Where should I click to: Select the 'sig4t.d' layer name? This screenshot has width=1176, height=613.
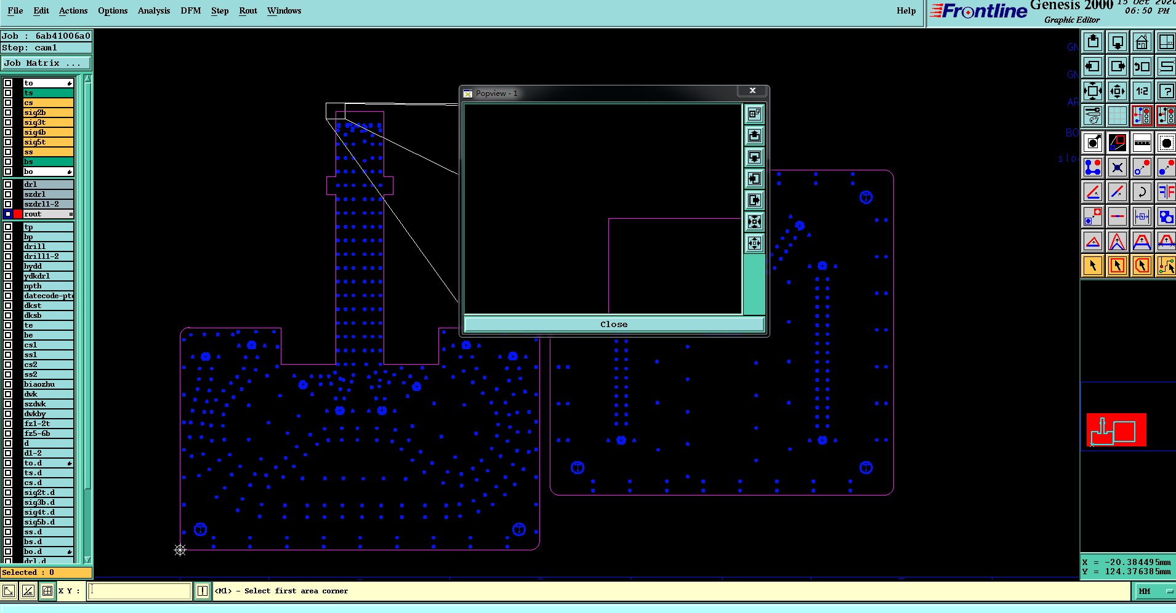tap(48, 512)
